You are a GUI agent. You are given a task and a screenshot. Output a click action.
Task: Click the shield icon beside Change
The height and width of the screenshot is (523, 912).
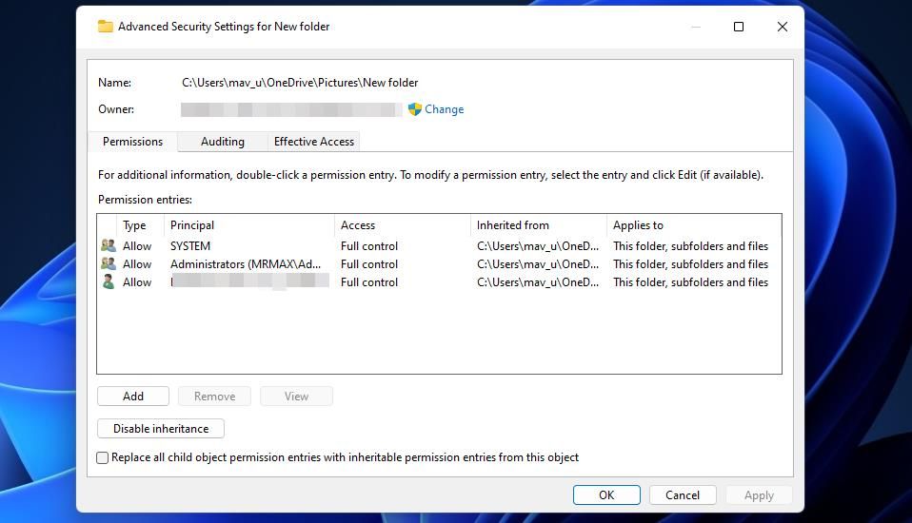tap(415, 109)
